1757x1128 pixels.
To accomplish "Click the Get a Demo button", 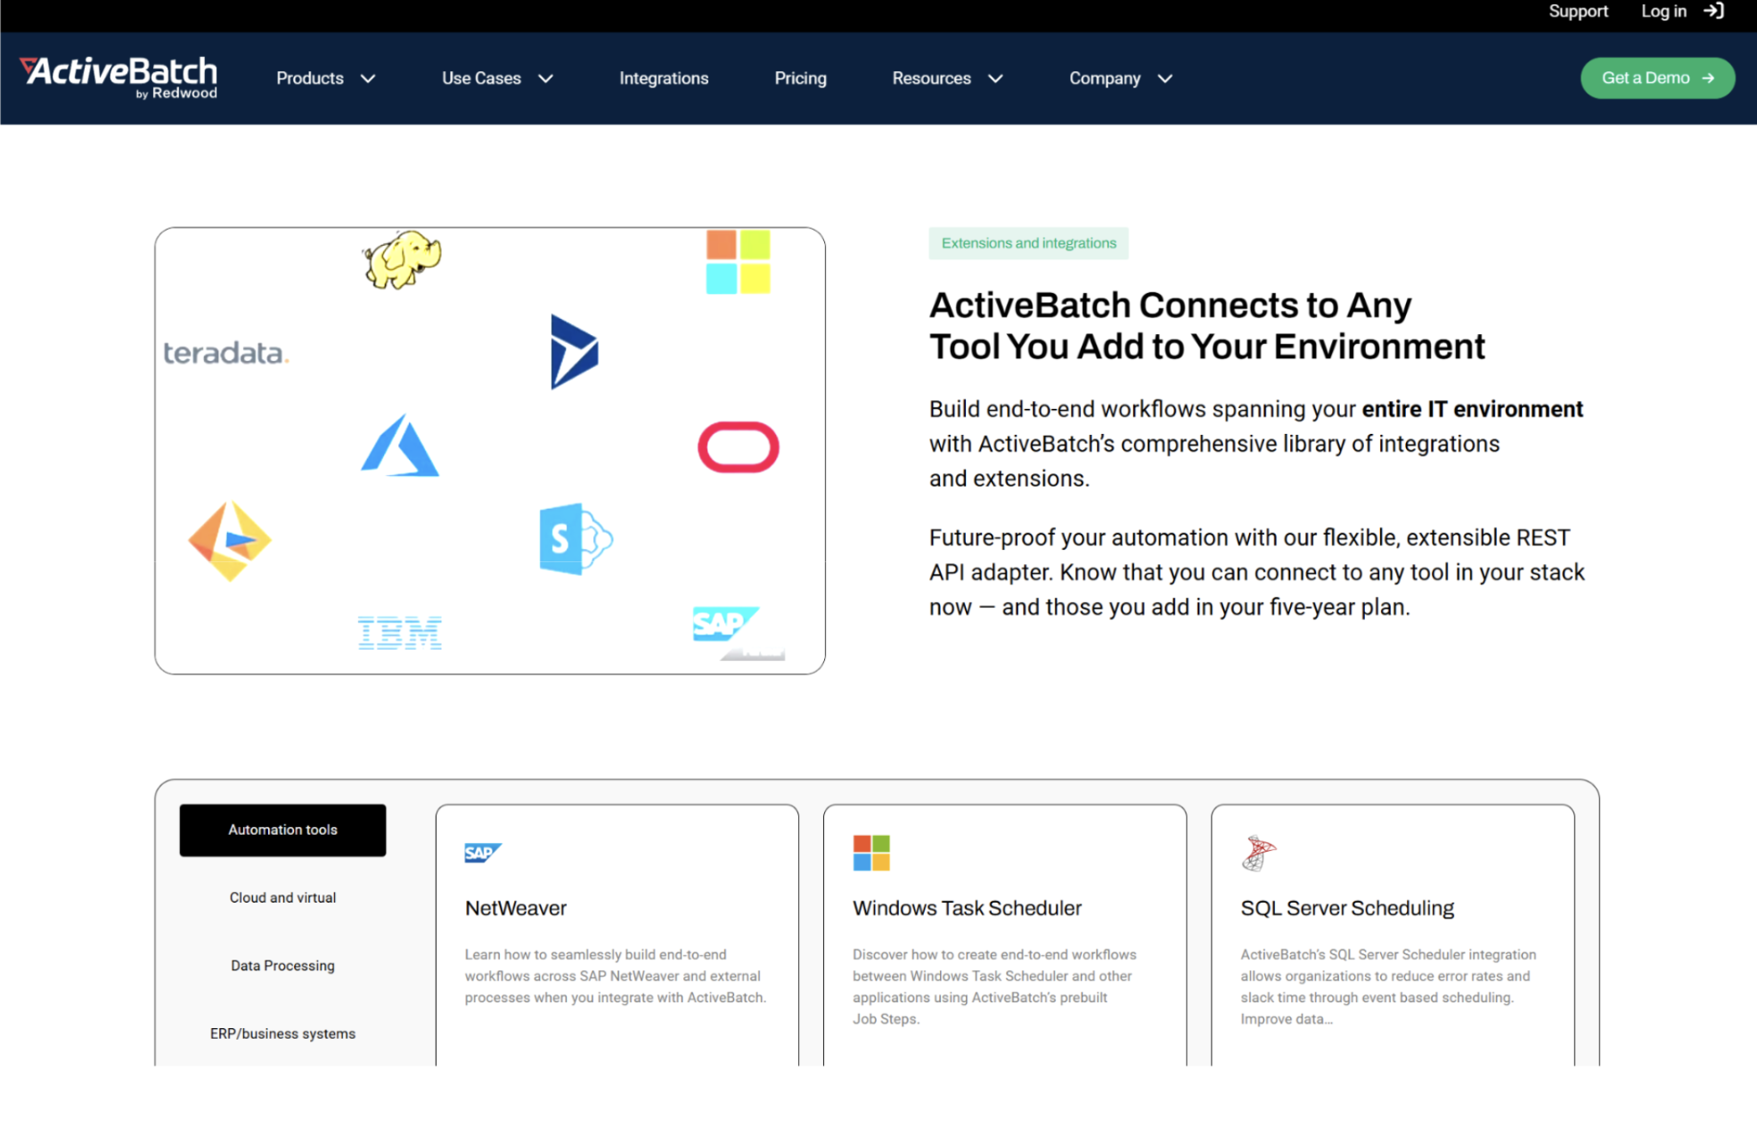I will coord(1657,78).
